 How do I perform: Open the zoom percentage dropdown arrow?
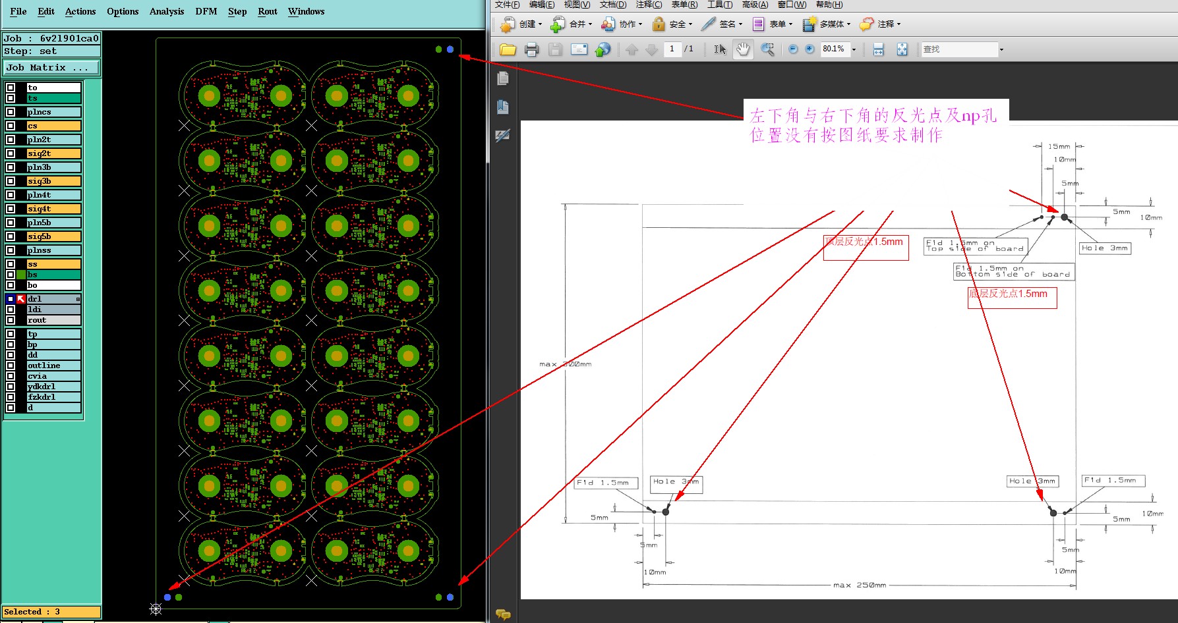coord(854,49)
